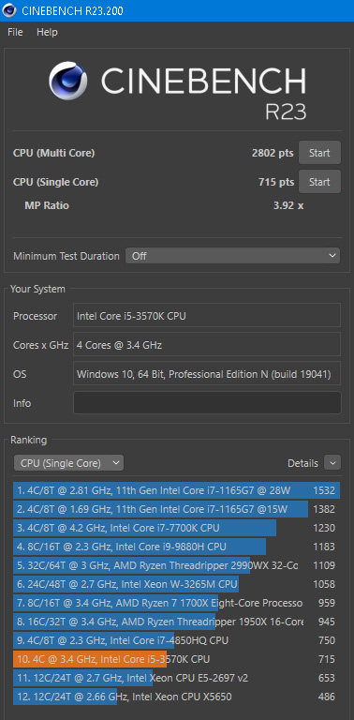Open the Minimum Test Duration dropdown
Viewport: 354px width, 720px height.
(x=233, y=256)
